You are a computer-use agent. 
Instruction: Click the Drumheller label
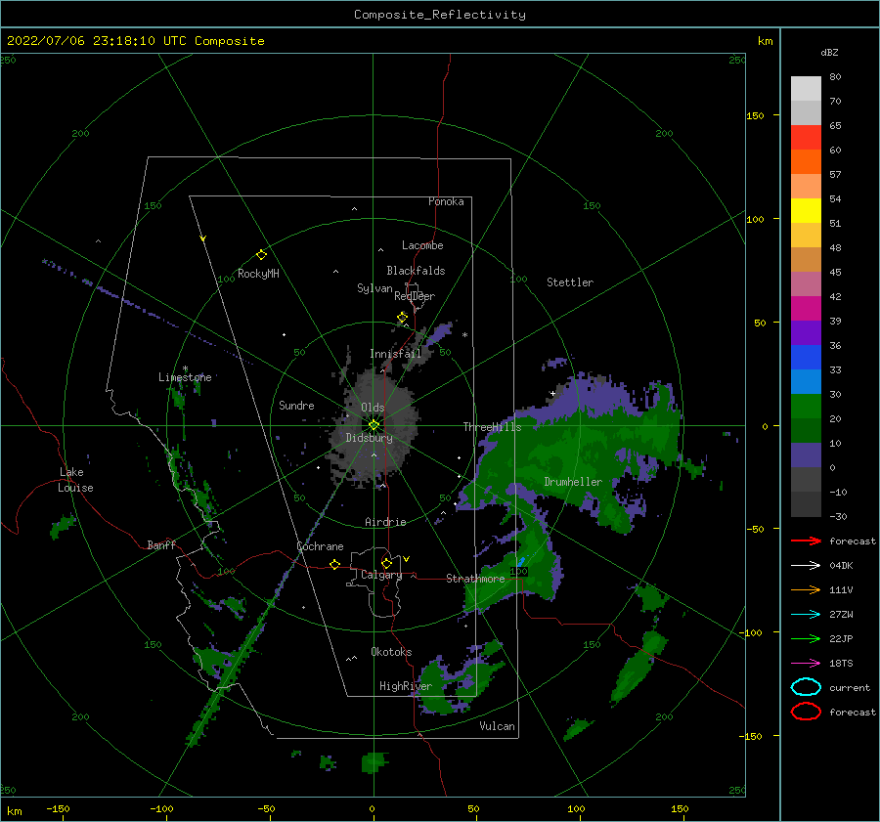coord(573,482)
